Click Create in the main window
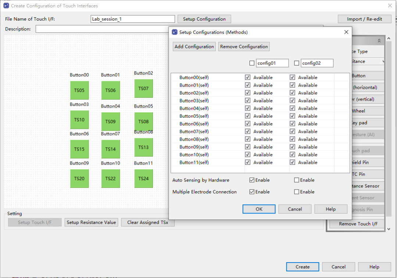The height and width of the screenshot is (278, 397). pyautogui.click(x=303, y=267)
